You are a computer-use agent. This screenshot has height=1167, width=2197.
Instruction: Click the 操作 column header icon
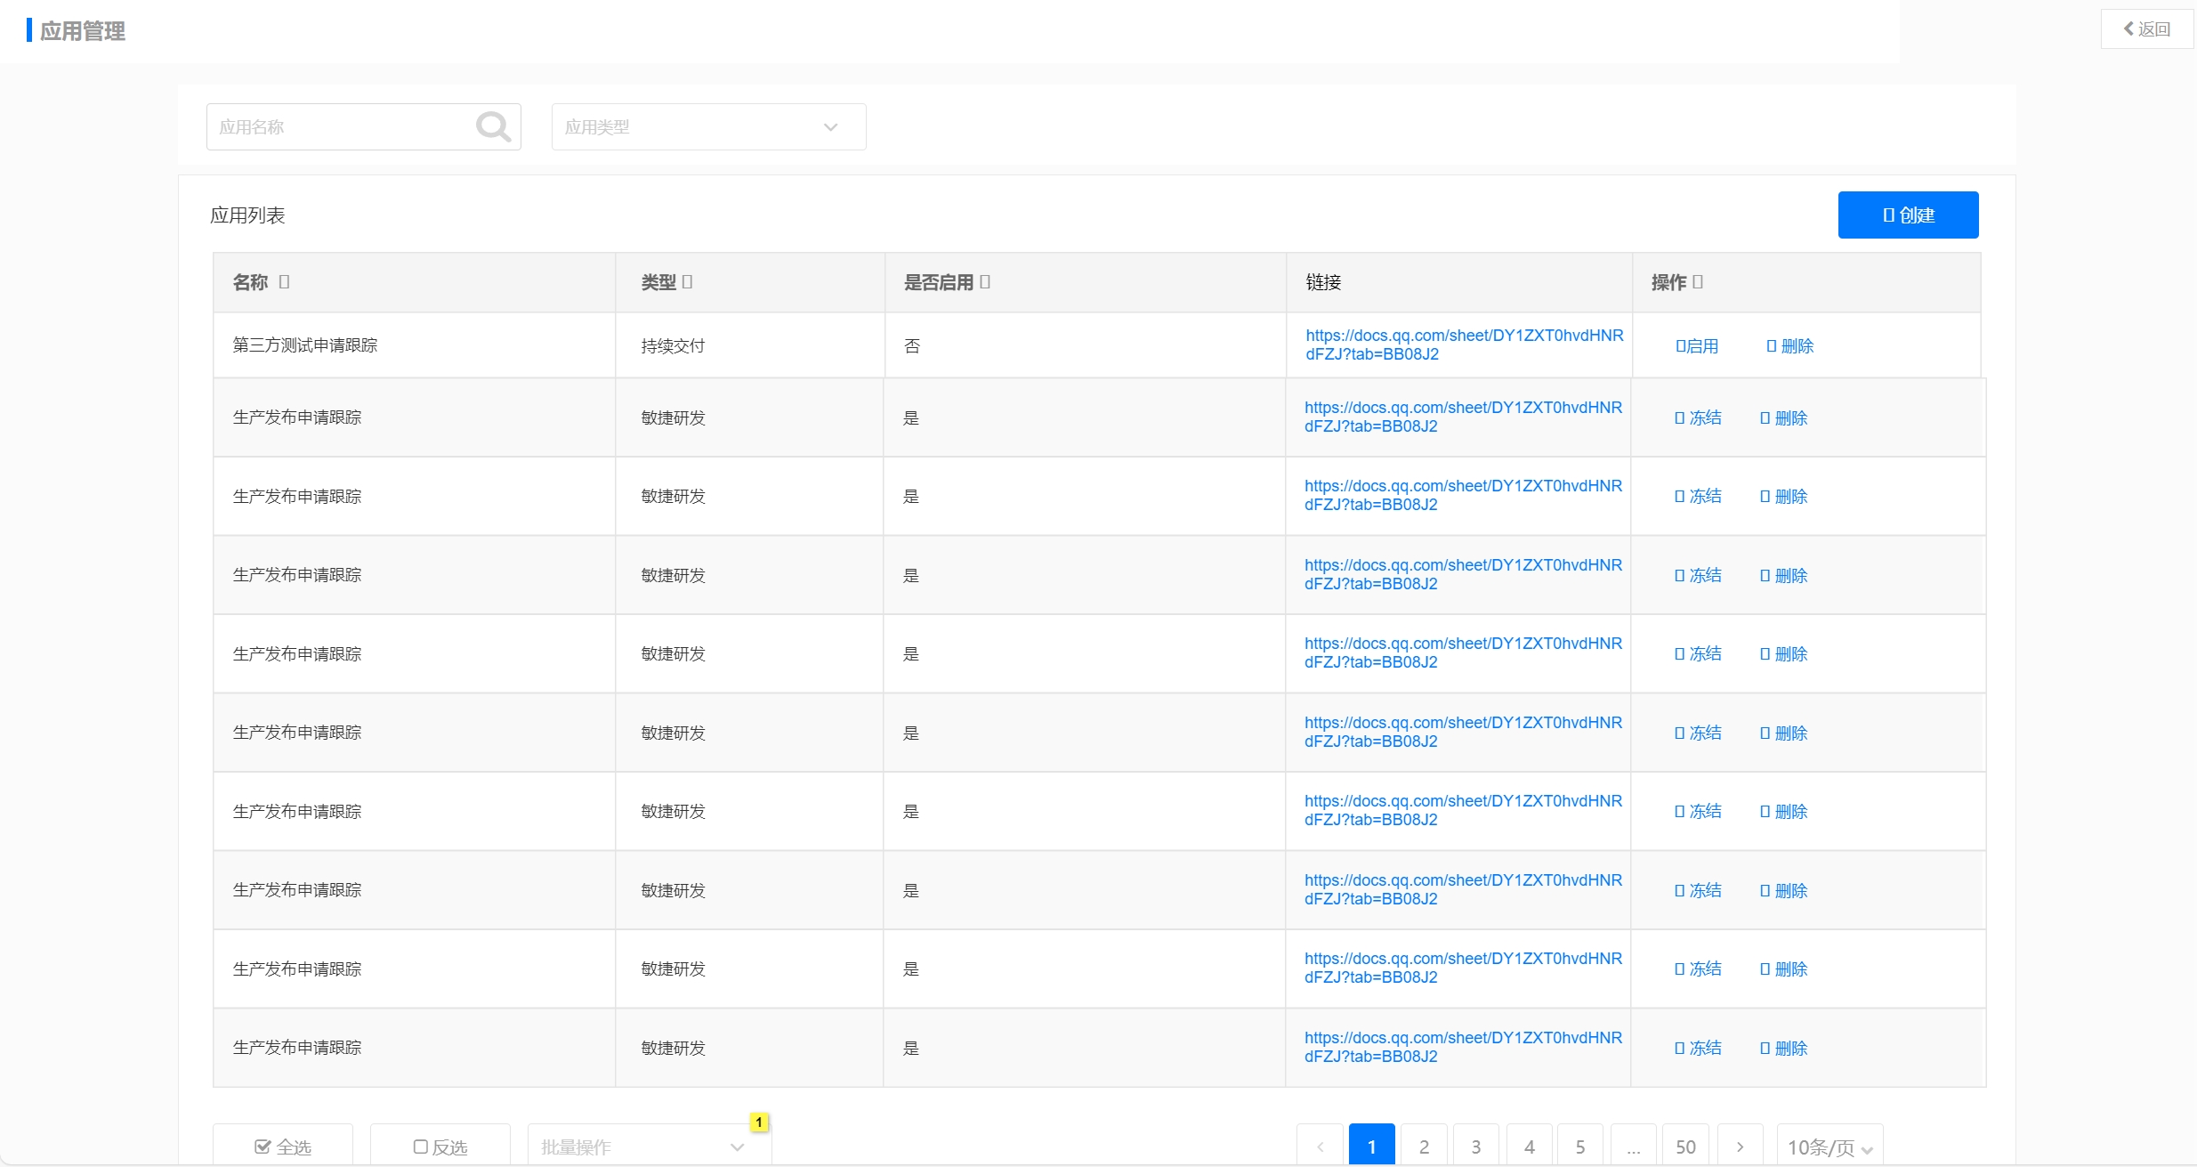click(1698, 282)
